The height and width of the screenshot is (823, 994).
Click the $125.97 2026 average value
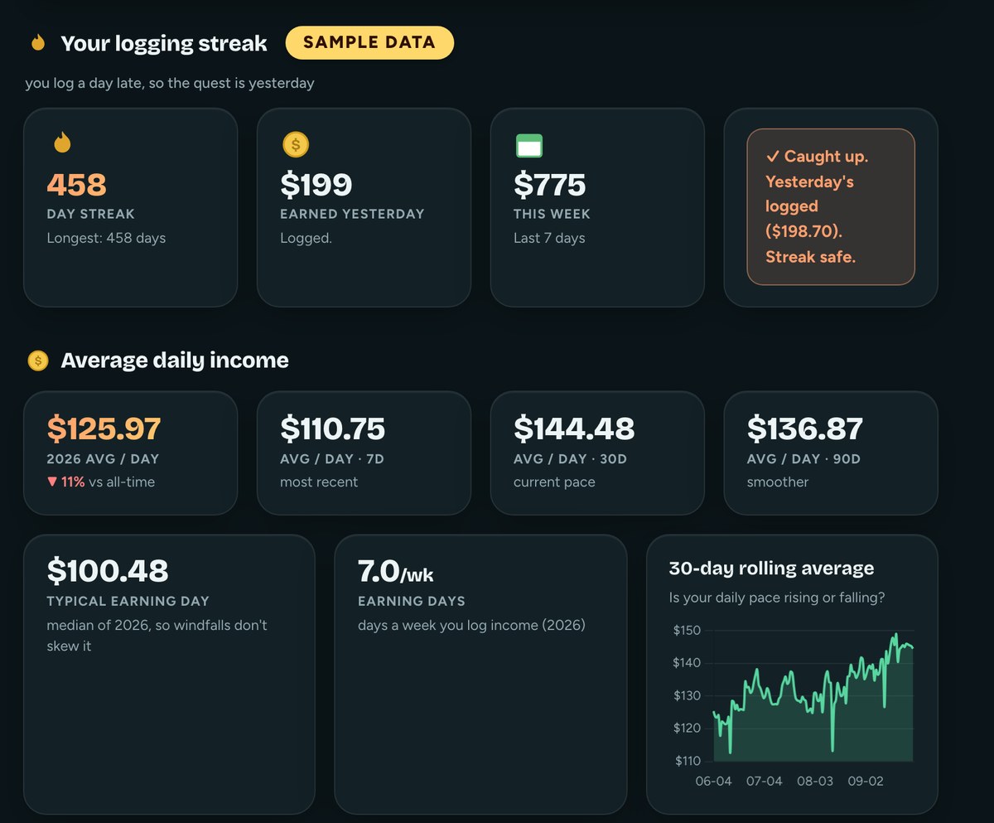pyautogui.click(x=104, y=428)
